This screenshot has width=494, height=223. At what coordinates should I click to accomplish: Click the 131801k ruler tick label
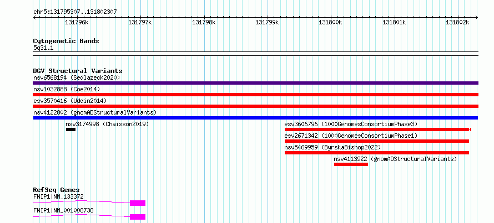pos(395,22)
